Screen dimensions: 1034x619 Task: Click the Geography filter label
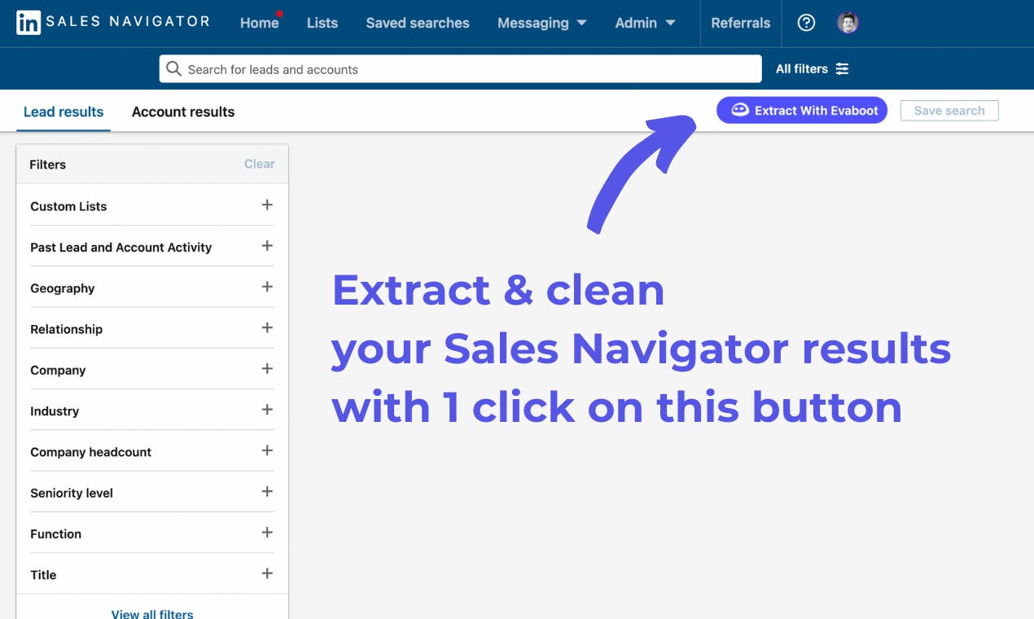(63, 288)
